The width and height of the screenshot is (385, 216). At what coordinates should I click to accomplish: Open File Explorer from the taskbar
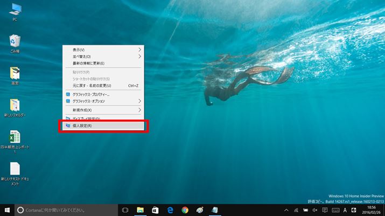tap(140, 210)
